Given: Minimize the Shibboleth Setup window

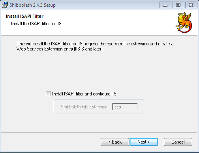Looking at the screenshot, I should tap(165, 5).
